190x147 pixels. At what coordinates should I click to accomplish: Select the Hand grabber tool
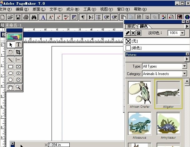[11, 88]
